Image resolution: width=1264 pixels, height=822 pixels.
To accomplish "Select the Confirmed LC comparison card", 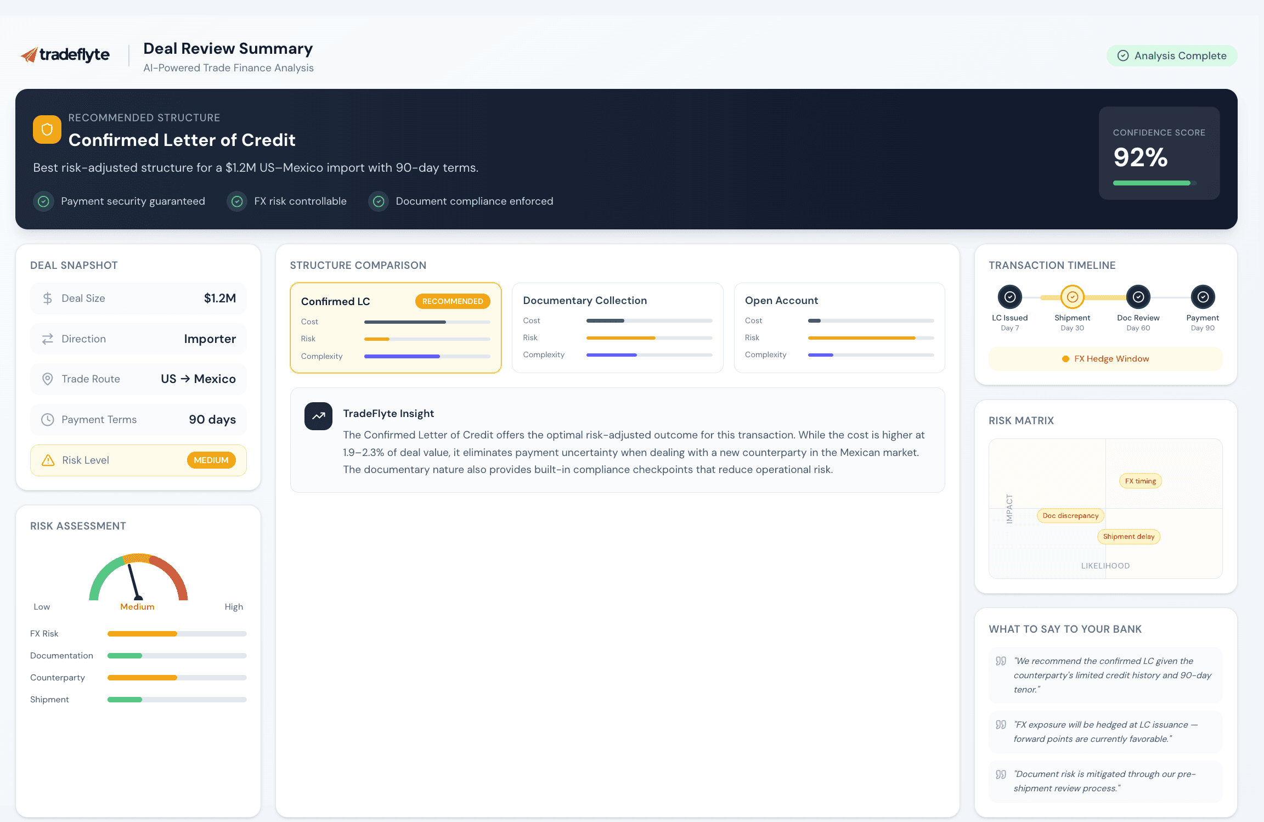I will pos(395,328).
